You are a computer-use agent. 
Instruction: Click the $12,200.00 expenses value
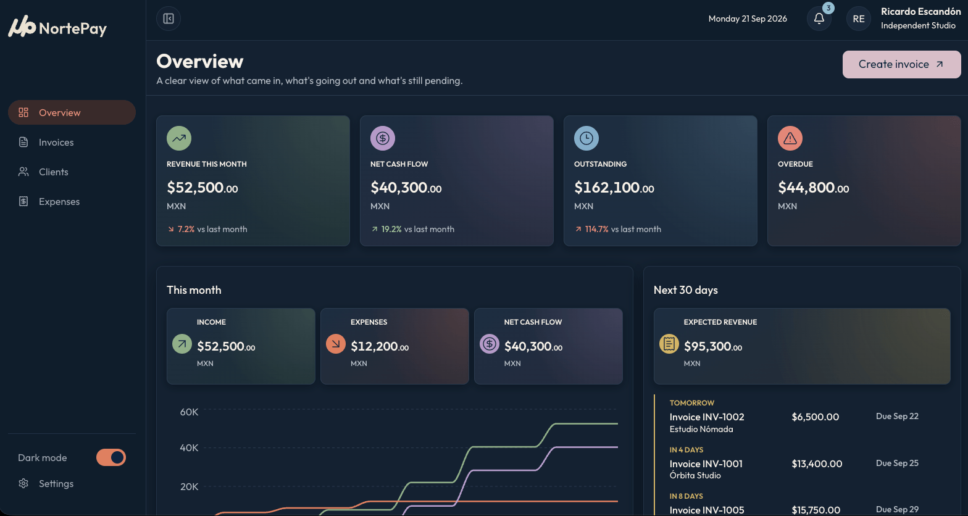(380, 346)
